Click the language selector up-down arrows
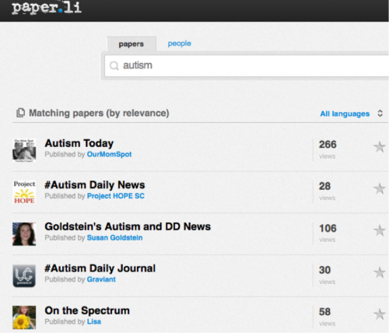This screenshot has height=333, width=389. point(380,114)
